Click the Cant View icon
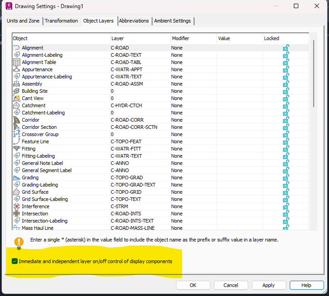Viewport: 329px width, 296px height. (x=16, y=98)
